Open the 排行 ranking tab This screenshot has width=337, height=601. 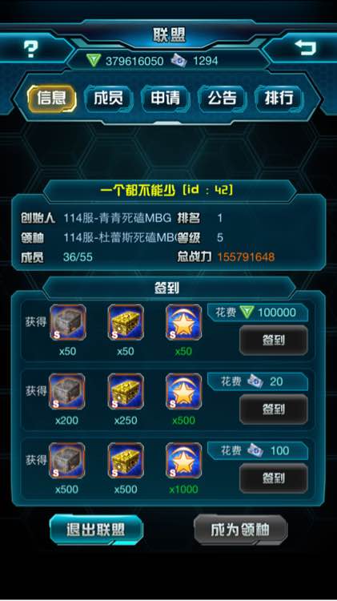279,99
